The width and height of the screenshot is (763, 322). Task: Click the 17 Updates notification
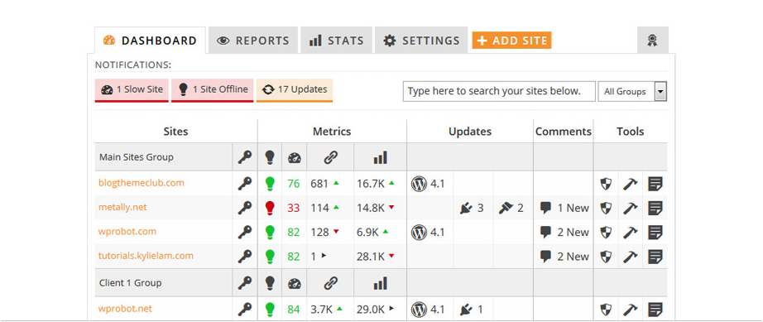click(x=295, y=90)
